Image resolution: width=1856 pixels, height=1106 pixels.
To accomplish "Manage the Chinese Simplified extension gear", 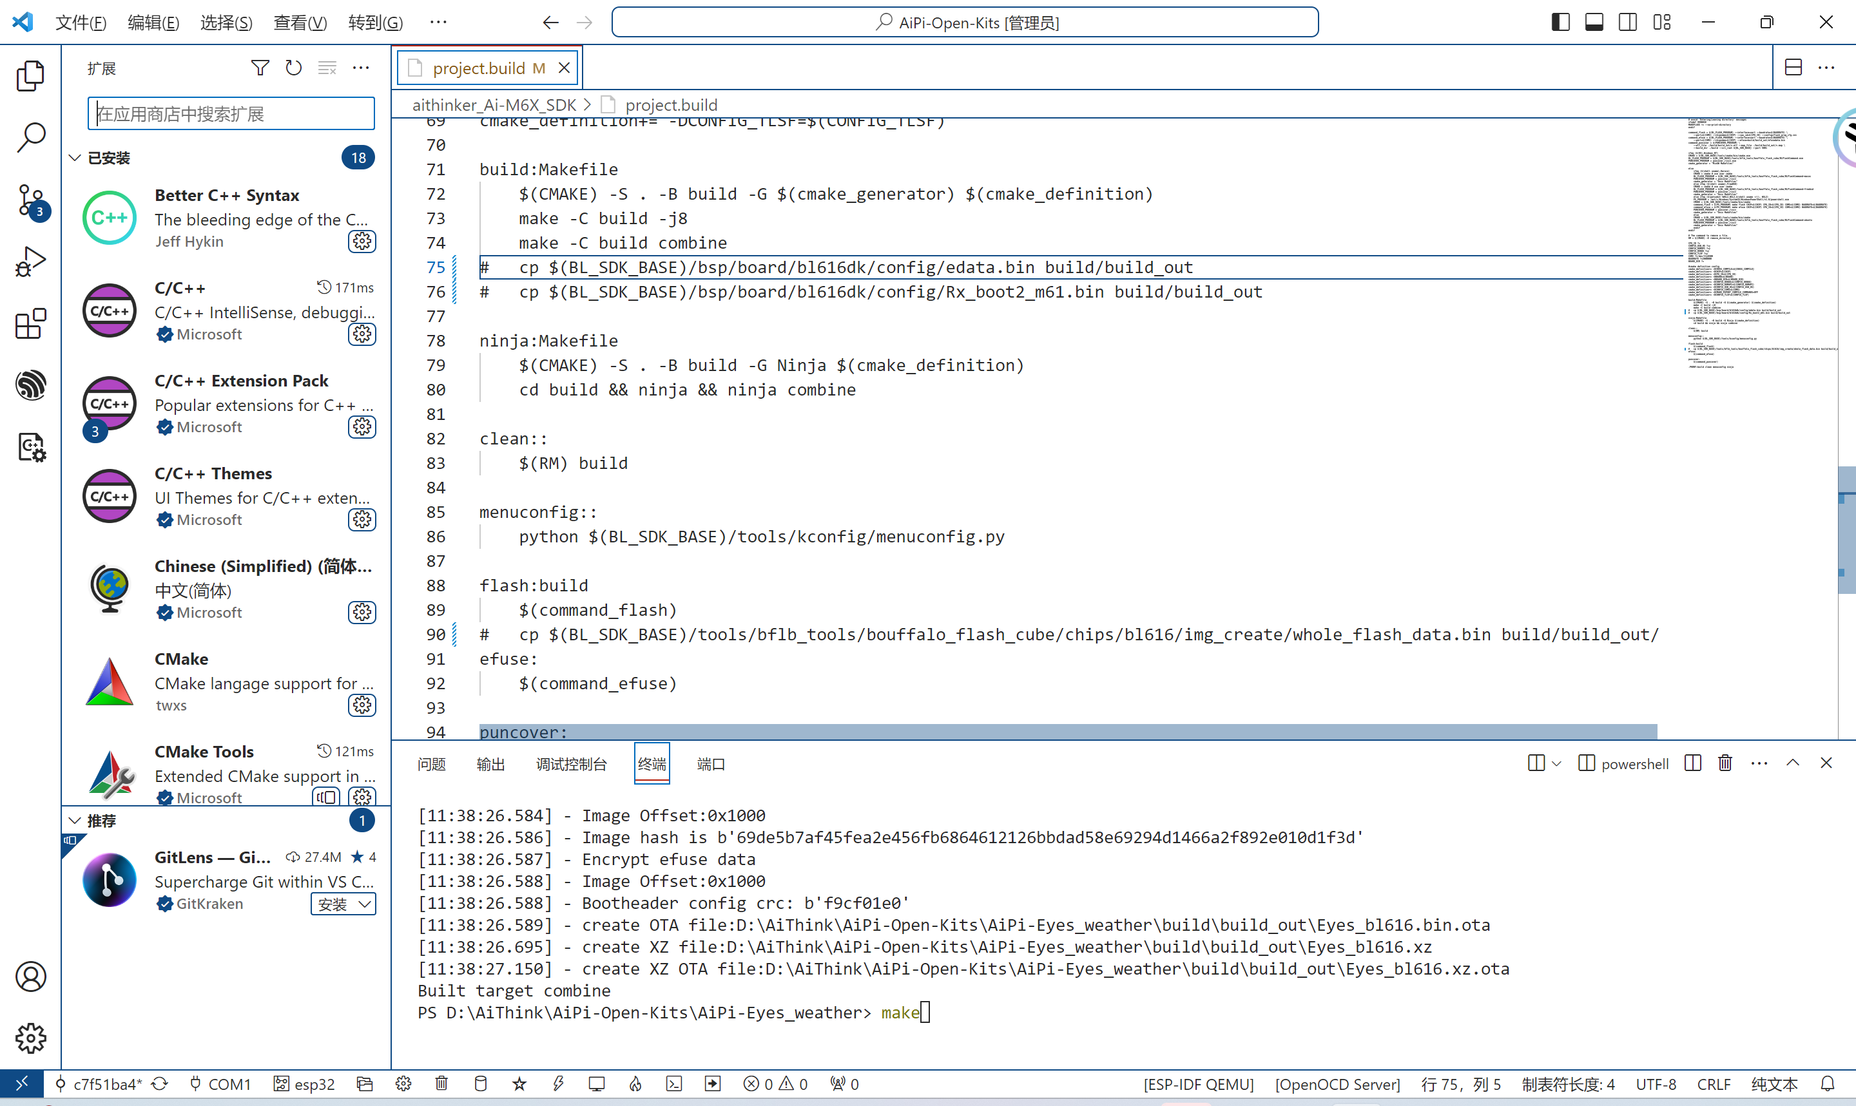I will [x=362, y=612].
